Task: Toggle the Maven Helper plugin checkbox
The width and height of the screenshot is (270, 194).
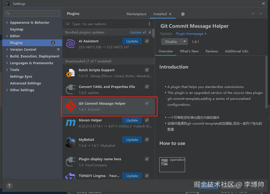Action: 147,120
